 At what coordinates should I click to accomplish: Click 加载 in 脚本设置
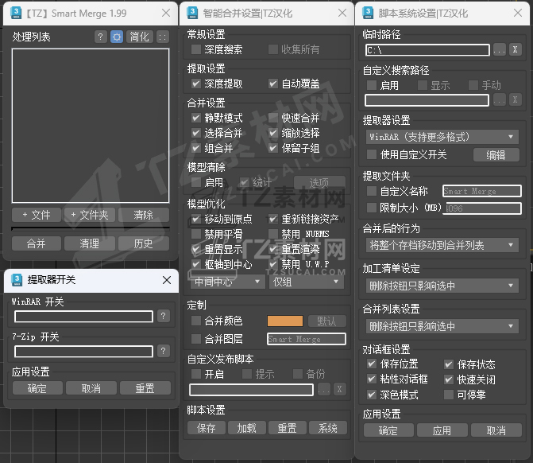click(x=247, y=428)
